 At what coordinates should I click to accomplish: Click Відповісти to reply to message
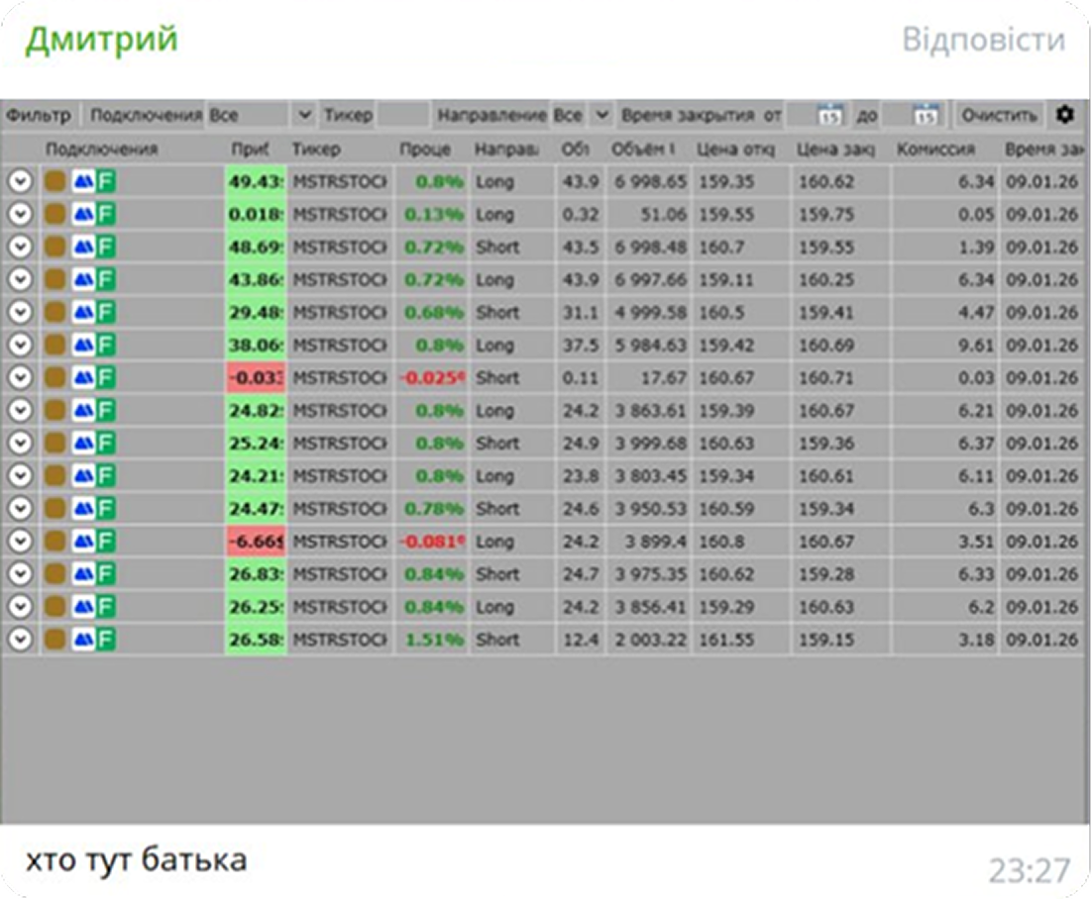983,40
